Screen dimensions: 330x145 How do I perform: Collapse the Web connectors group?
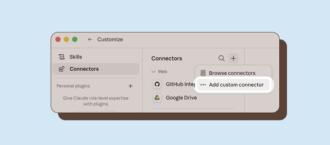click(x=153, y=72)
